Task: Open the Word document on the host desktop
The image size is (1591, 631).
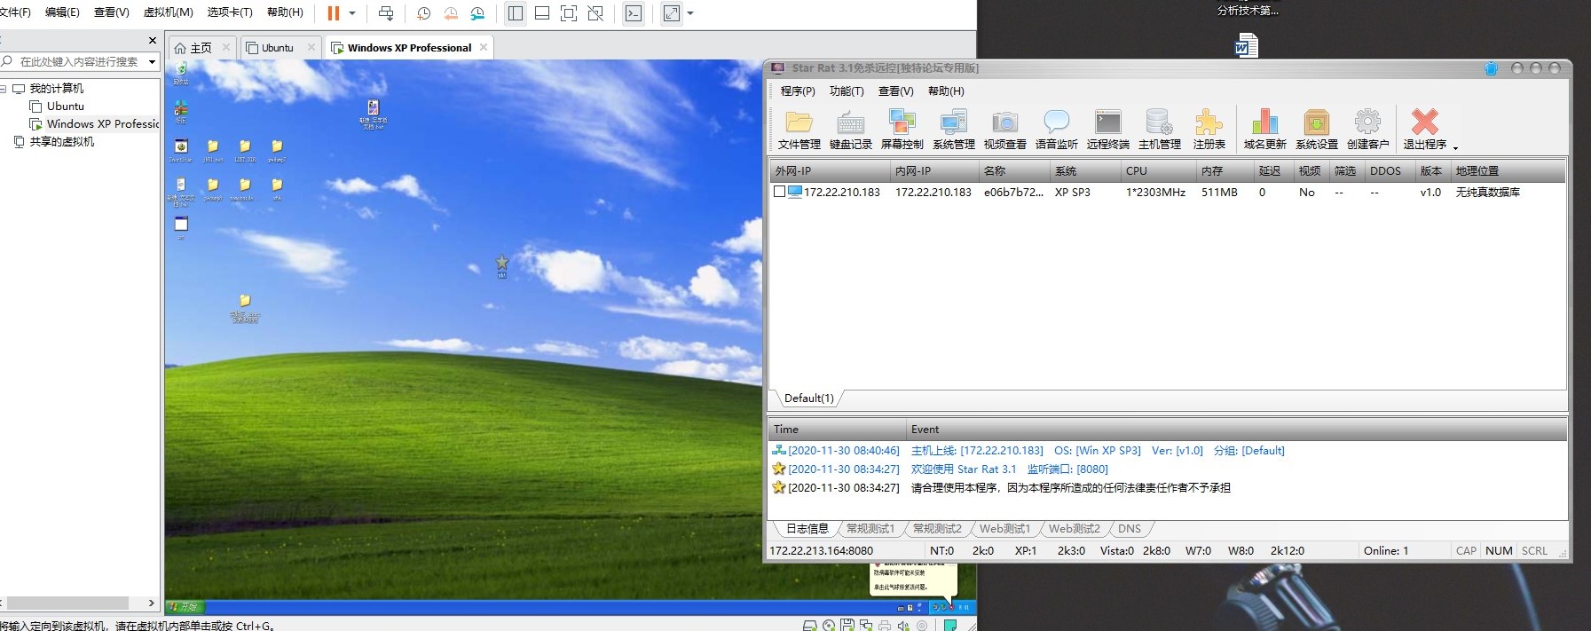Action: pyautogui.click(x=1247, y=45)
